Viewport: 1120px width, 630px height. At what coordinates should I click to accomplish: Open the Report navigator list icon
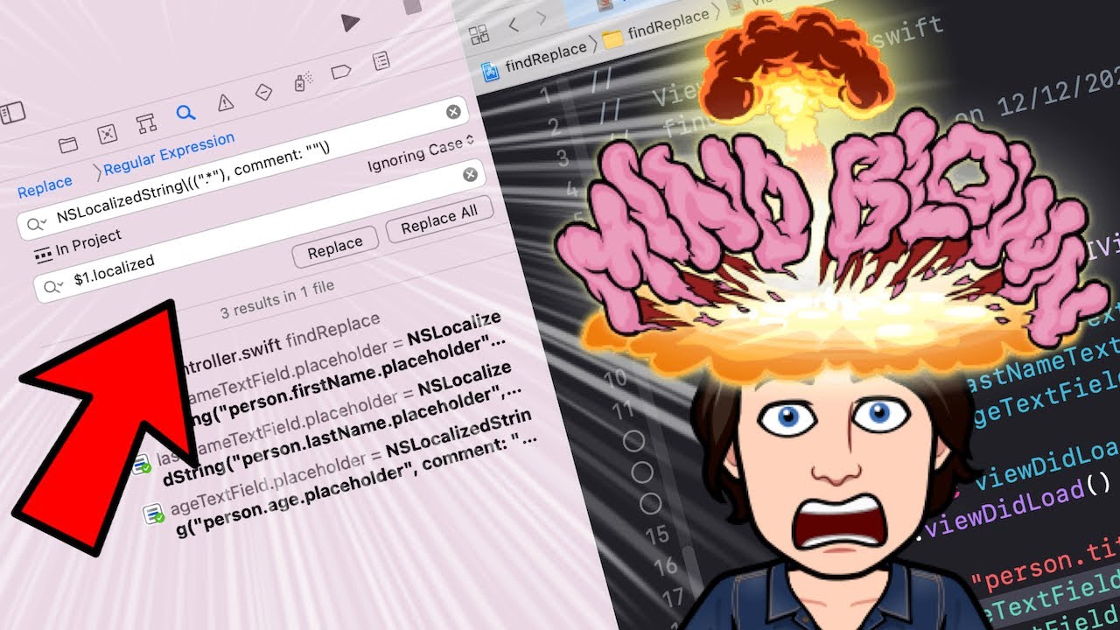381,60
